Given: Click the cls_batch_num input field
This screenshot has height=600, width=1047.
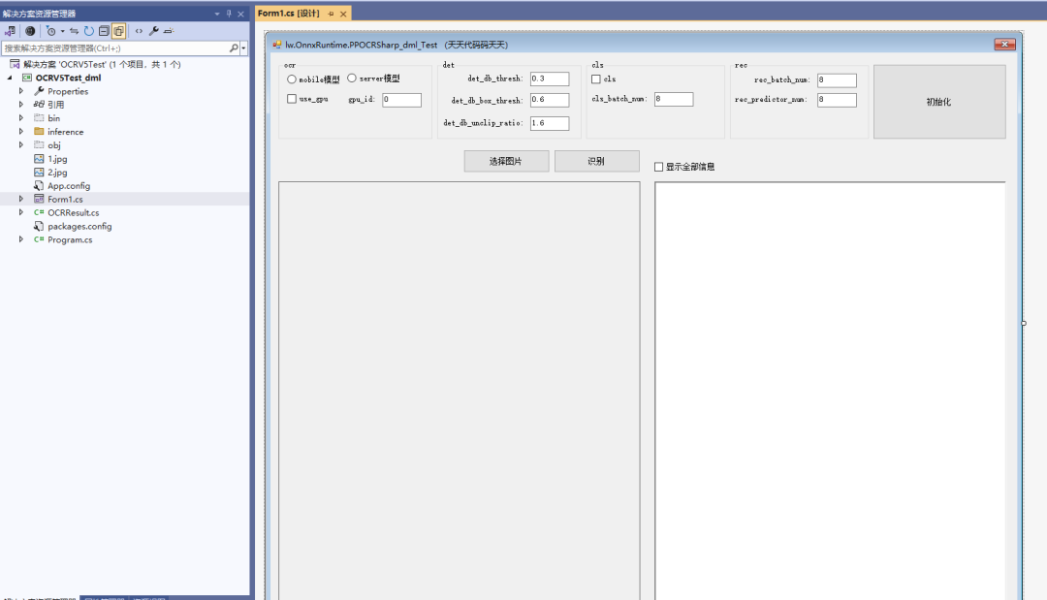Looking at the screenshot, I should 674,99.
